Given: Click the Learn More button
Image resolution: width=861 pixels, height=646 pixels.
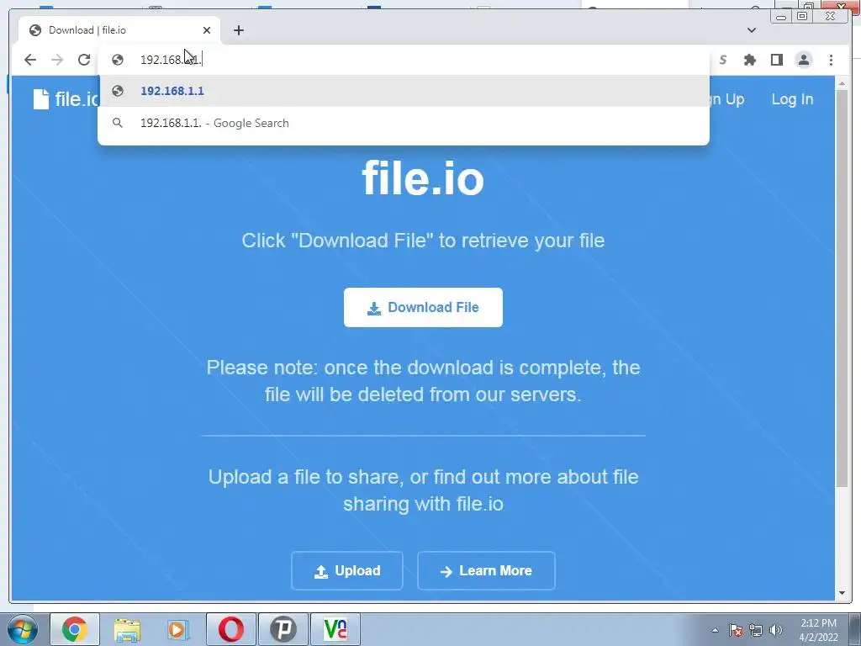Looking at the screenshot, I should pos(486,571).
